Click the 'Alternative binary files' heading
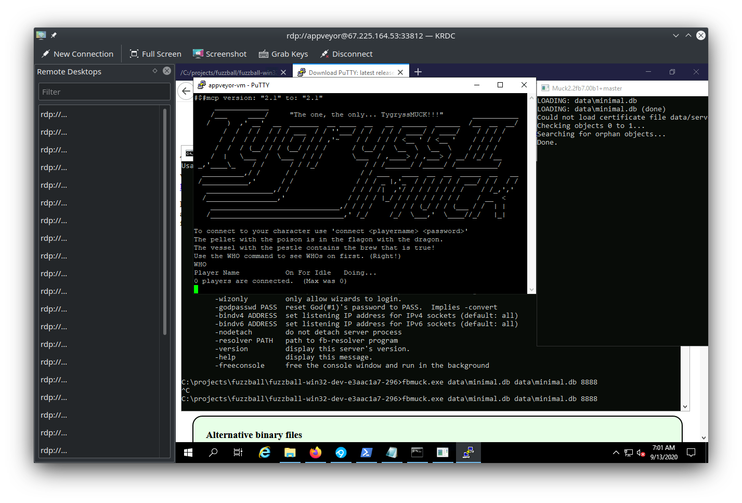Screen dimensions: 742x503 pos(254,435)
